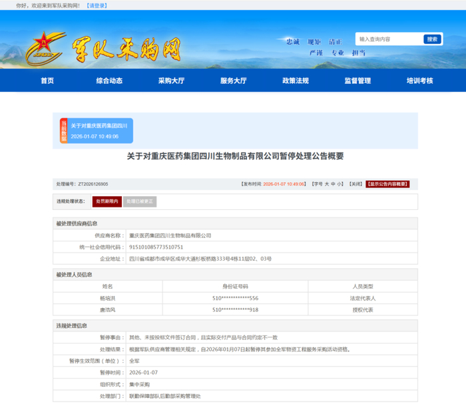Set font size to 小
Screen dimensions: 466x416
(x=339, y=184)
